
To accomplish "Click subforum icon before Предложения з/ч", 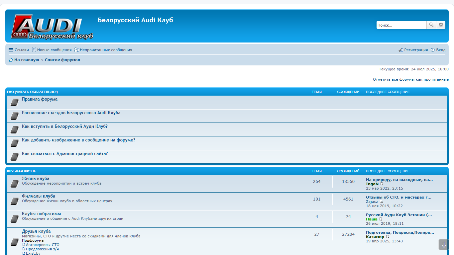I will point(24,249).
